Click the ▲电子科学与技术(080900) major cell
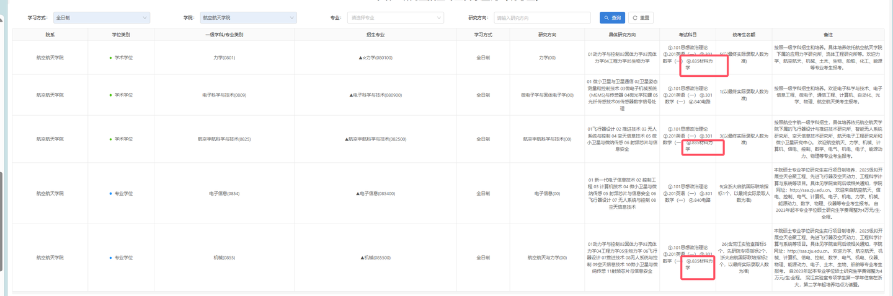This screenshot has width=893, height=296. 376,95
